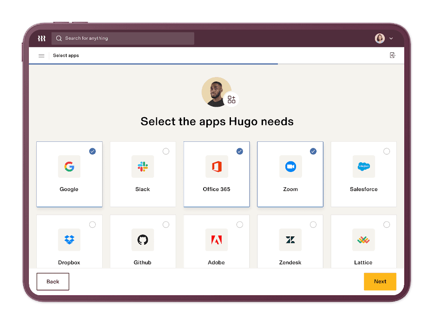Click the Zoom camera icon
The height and width of the screenshot is (318, 435).
point(290,166)
